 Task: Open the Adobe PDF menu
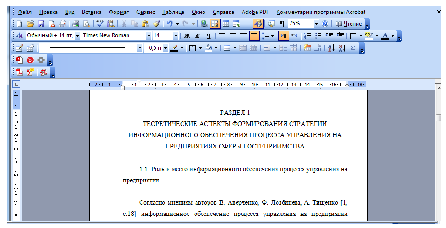pyautogui.click(x=255, y=12)
